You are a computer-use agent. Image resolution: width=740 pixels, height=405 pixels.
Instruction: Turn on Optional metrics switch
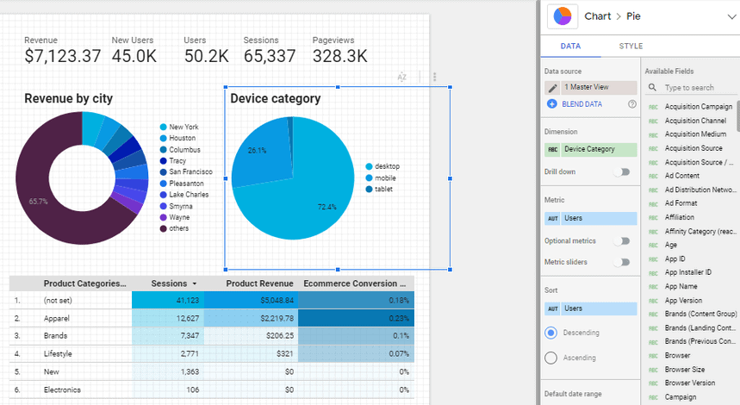point(621,241)
